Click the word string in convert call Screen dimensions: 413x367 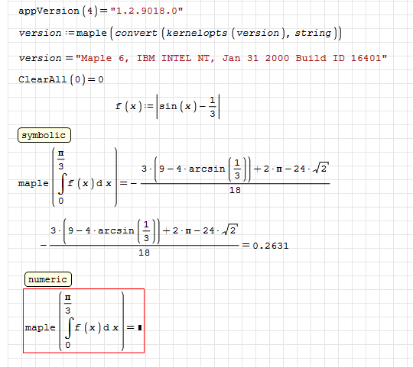pyautogui.click(x=313, y=33)
